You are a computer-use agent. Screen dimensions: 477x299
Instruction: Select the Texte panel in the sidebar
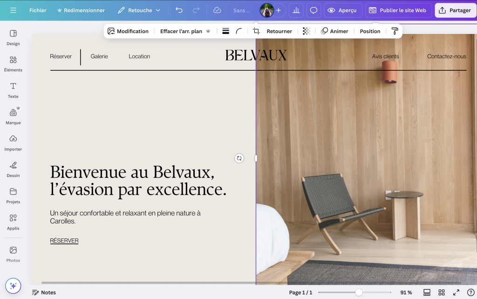[13, 89]
